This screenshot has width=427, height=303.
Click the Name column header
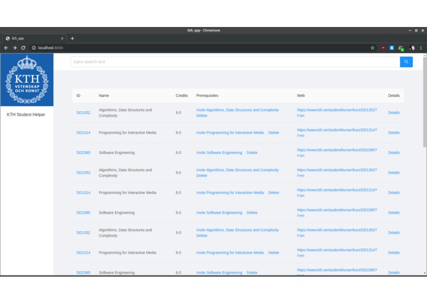coord(104,96)
